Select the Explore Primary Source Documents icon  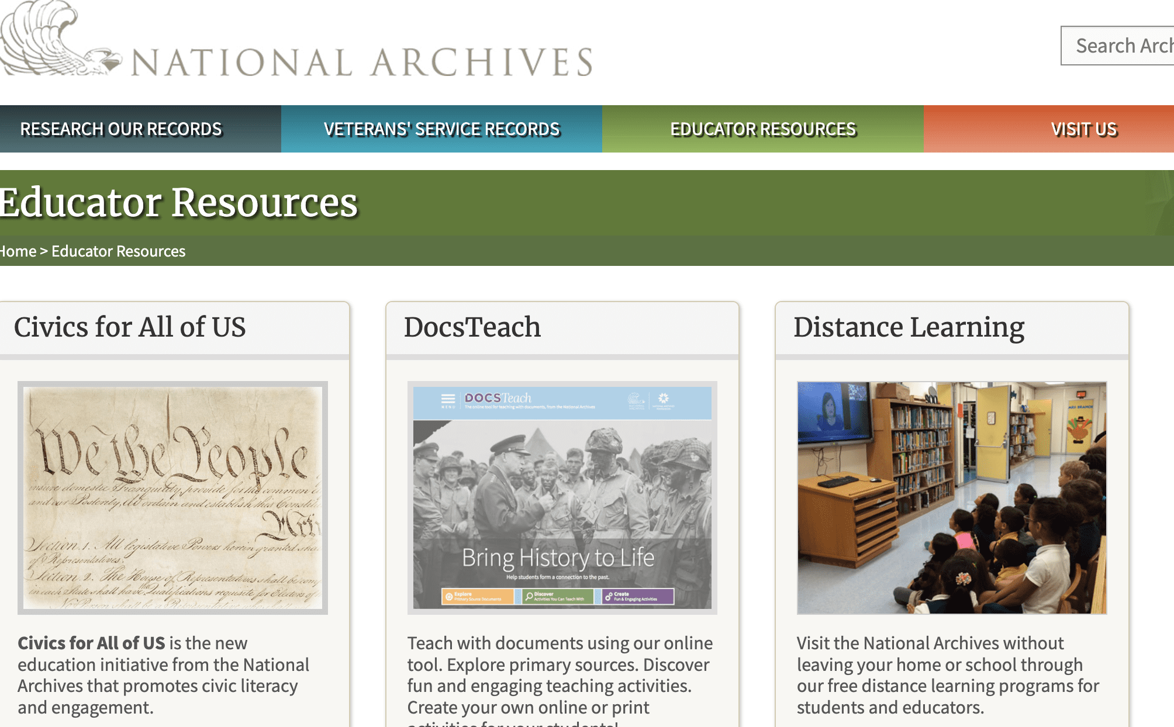(x=448, y=597)
